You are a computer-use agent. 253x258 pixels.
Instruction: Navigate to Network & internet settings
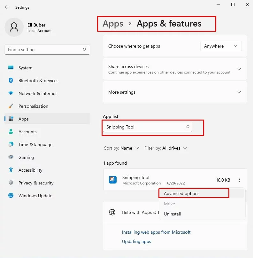click(x=47, y=93)
